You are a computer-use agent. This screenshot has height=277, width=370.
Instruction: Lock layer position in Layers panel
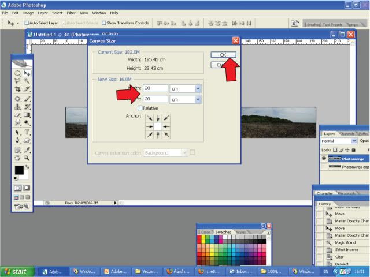coord(347,150)
